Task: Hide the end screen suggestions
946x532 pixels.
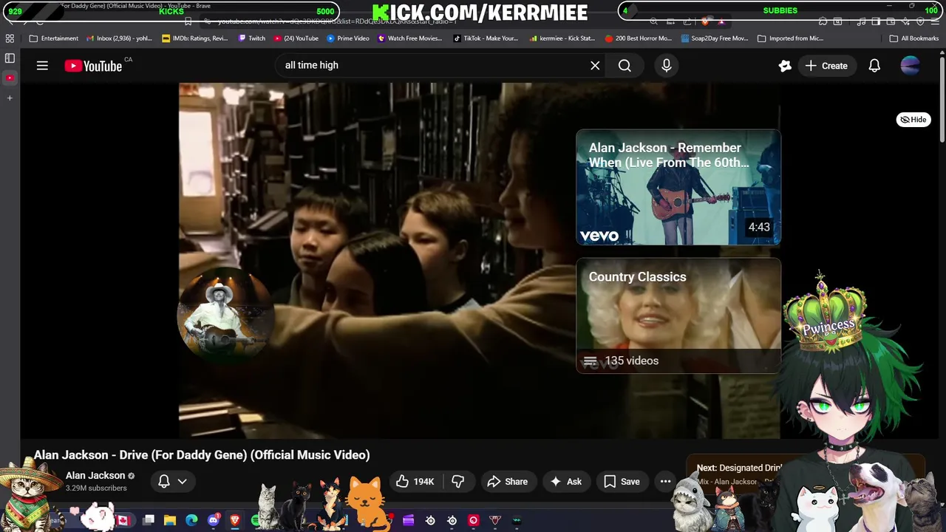Action: (x=913, y=120)
